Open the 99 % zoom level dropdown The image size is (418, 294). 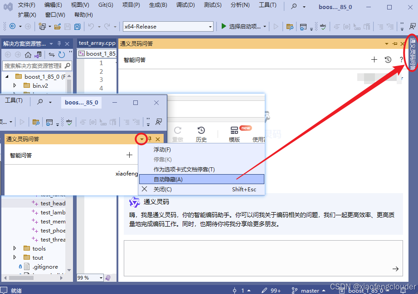coord(101,278)
